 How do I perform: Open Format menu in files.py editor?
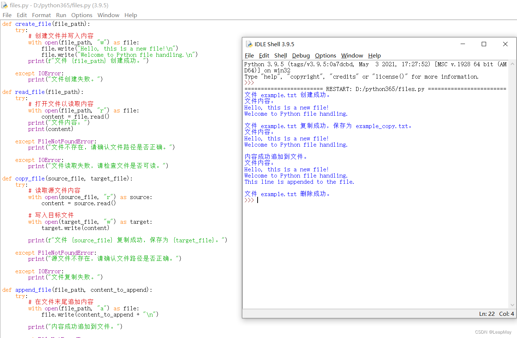point(41,15)
